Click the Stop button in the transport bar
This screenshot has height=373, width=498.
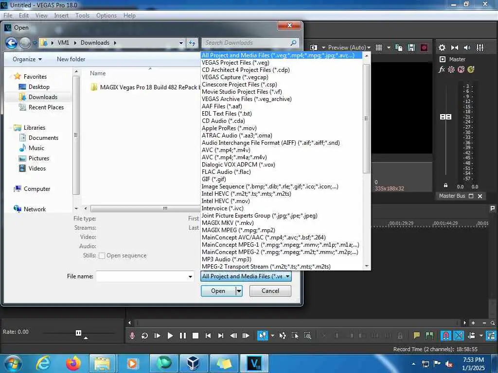point(196,336)
